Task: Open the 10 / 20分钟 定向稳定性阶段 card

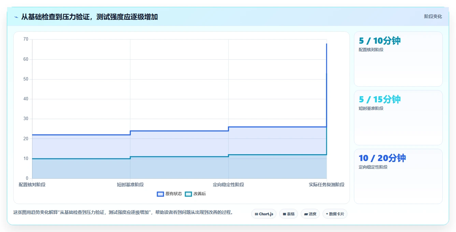Action: [x=398, y=176]
